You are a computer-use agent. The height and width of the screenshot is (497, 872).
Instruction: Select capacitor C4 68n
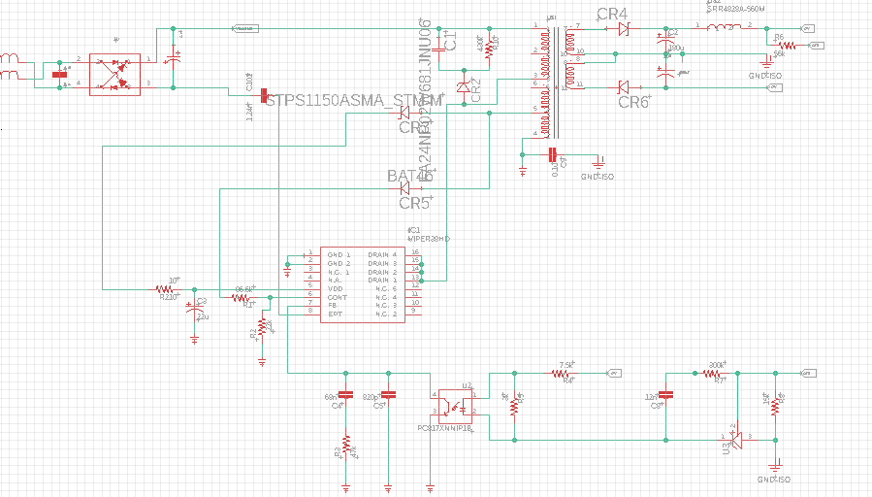coord(346,395)
